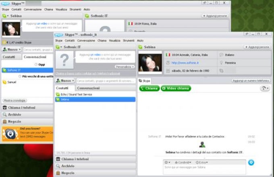This screenshot has width=274, height=177.
Task: Start a video call with Video chiama
Action: point(176,88)
